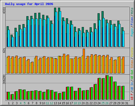Click the Pages legend label
135x106 pixels.
coord(132,32)
